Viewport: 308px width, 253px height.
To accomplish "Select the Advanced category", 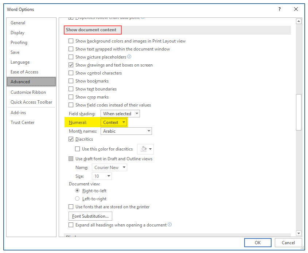I will click(31, 82).
